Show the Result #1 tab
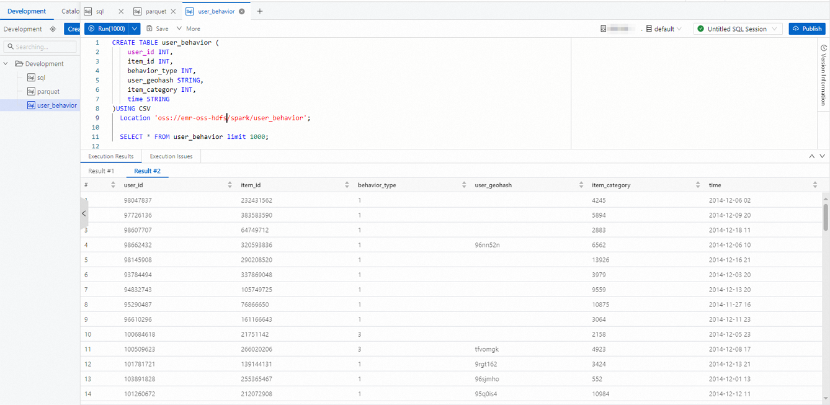This screenshot has height=405, width=830. 101,171
